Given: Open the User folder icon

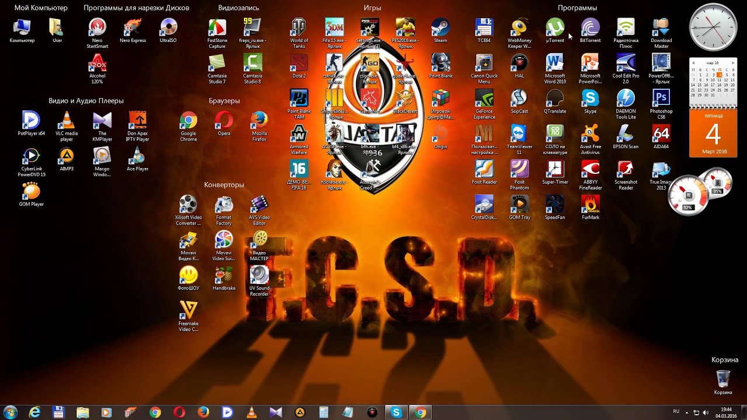Looking at the screenshot, I should (57, 30).
